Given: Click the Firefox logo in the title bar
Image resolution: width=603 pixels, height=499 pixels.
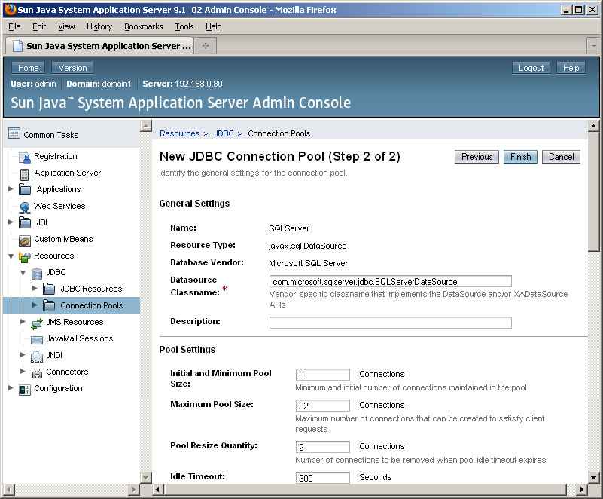Looking at the screenshot, I should coord(10,9).
